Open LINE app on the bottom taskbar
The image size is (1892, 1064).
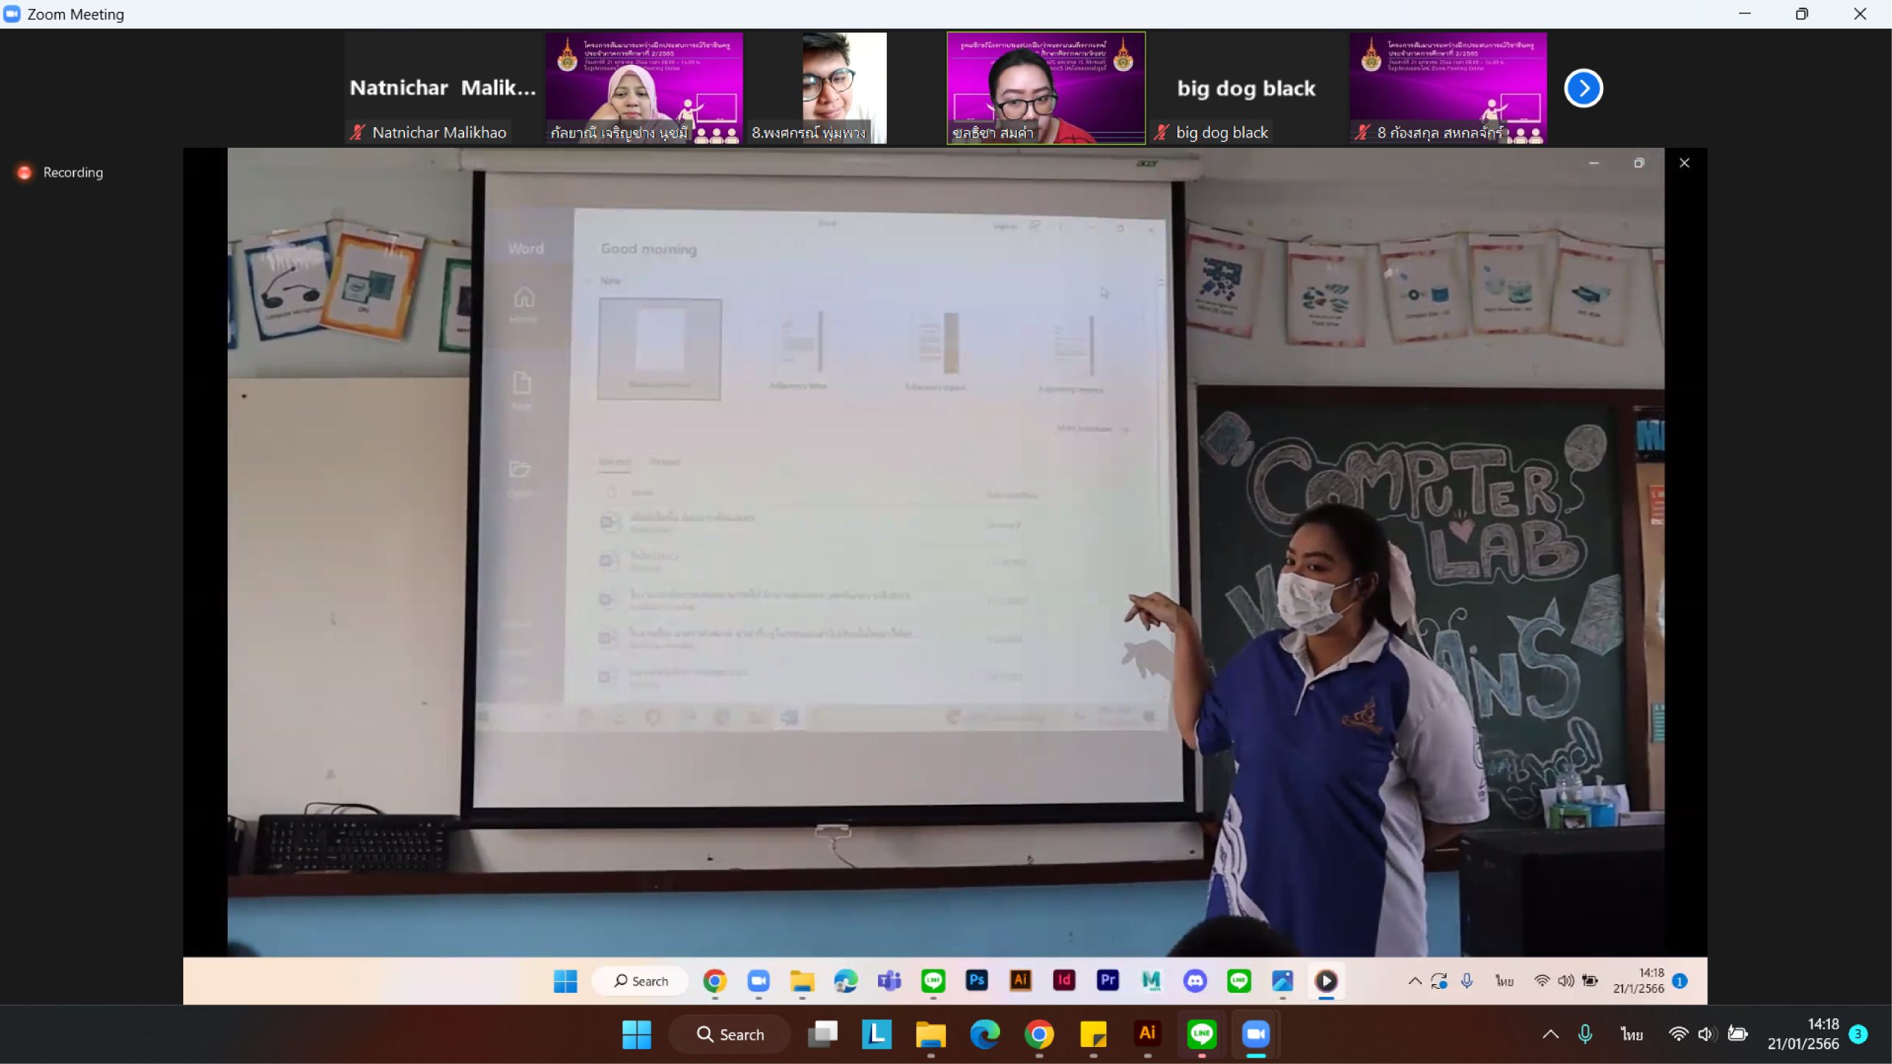pos(1202,1034)
